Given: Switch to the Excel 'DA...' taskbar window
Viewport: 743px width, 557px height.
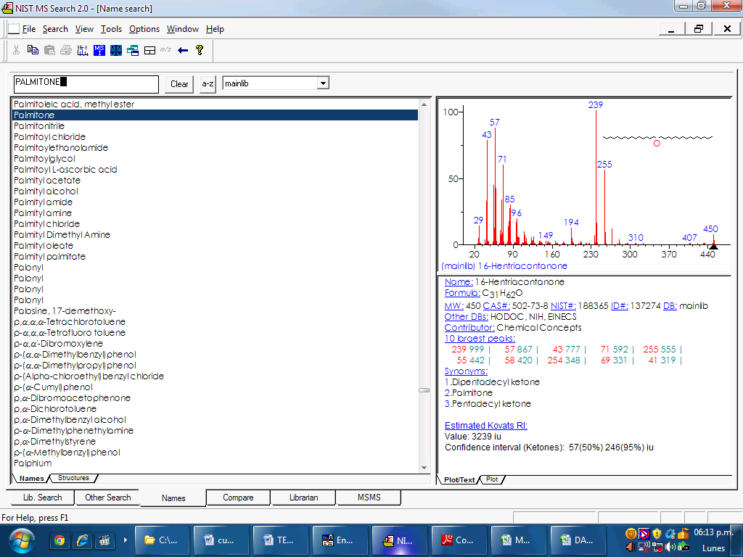Looking at the screenshot, I should coord(578,540).
